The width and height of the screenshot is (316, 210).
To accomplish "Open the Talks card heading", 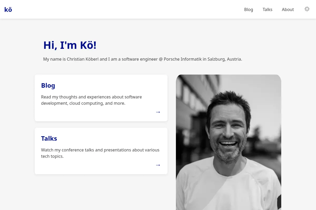I will pos(49,139).
